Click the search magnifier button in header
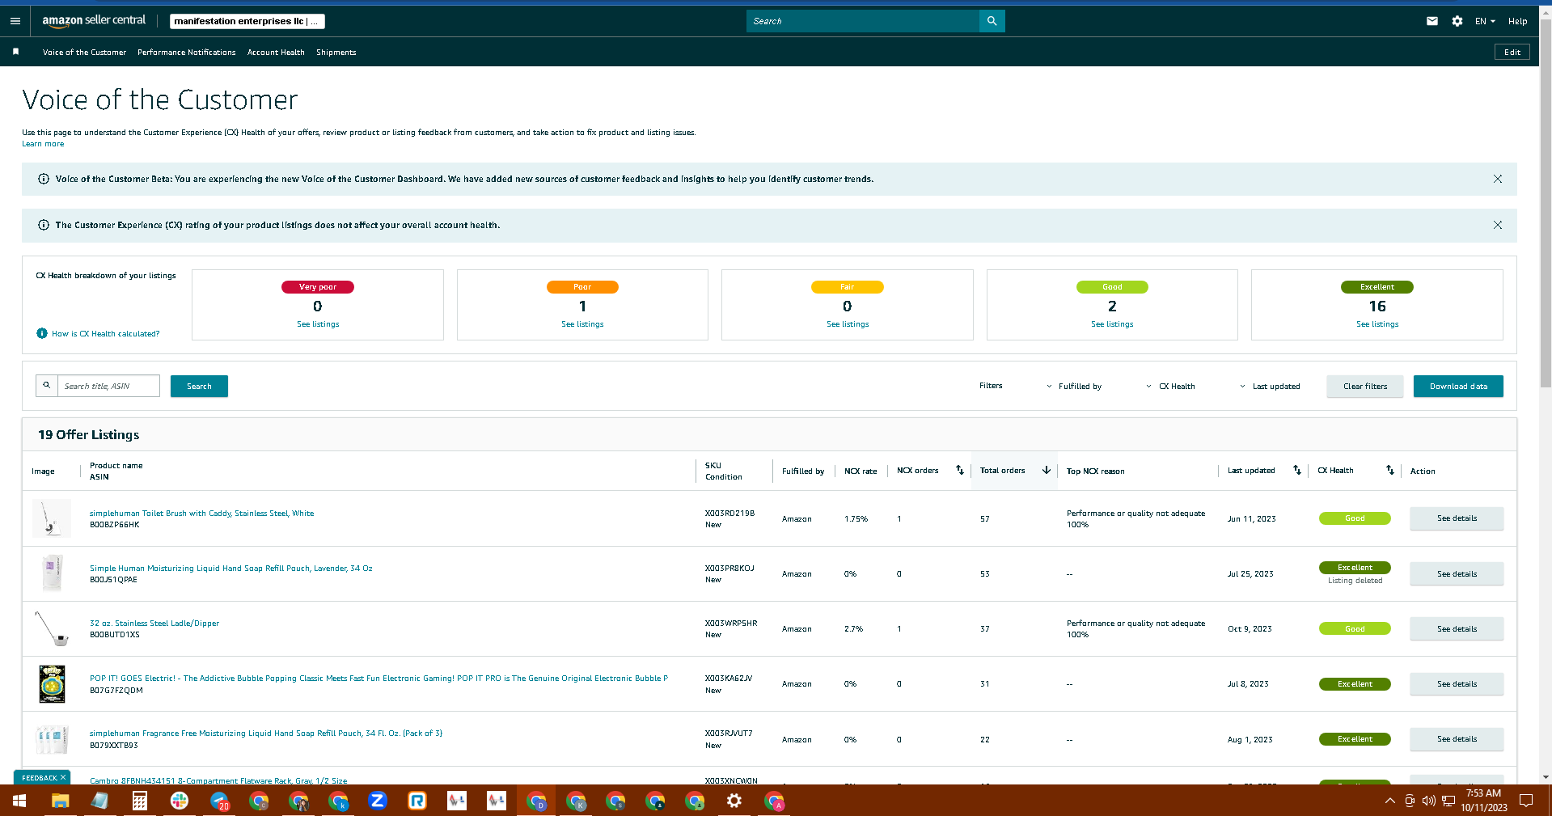1552x816 pixels. (992, 21)
